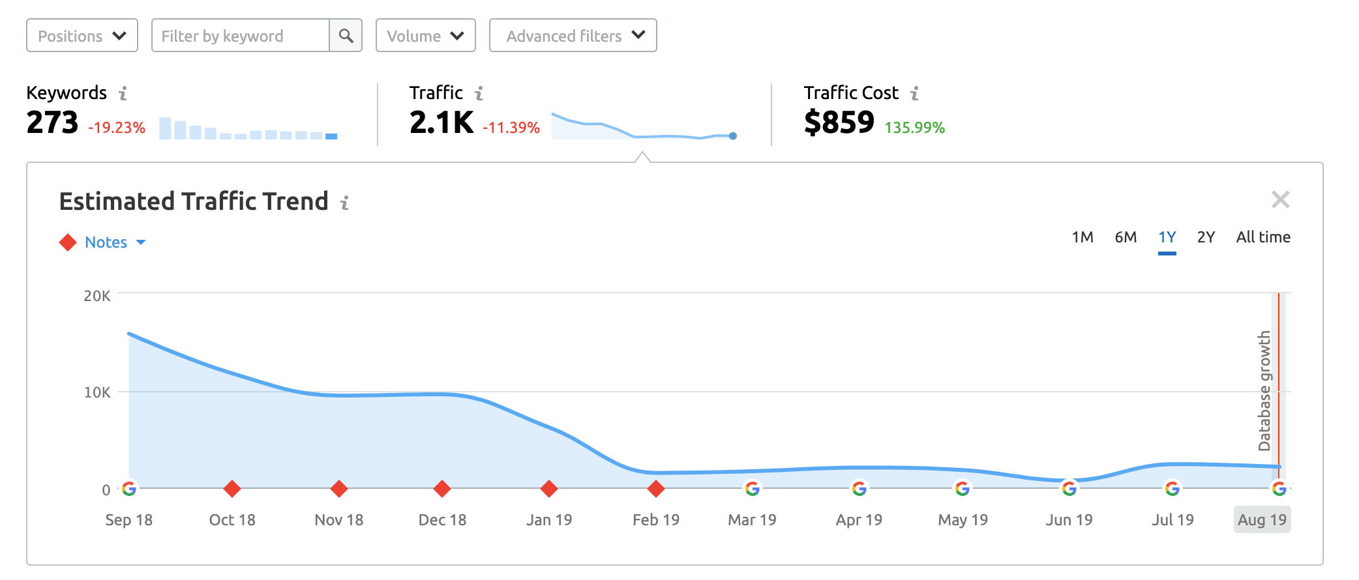Screen dimensions: 1359x580
Task: Click info icon by Estimated Traffic Trend
Action: [x=345, y=203]
